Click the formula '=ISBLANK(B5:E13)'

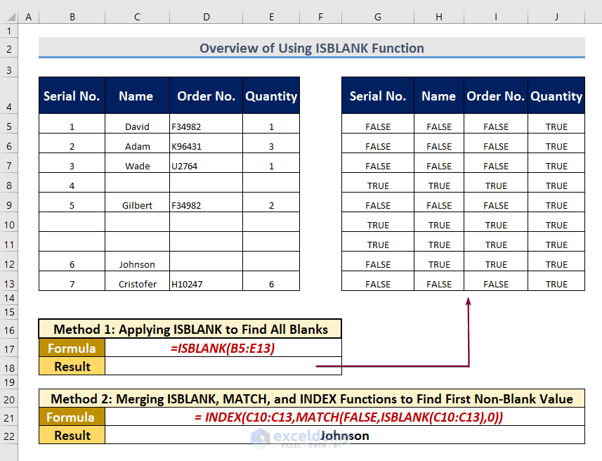click(x=223, y=348)
